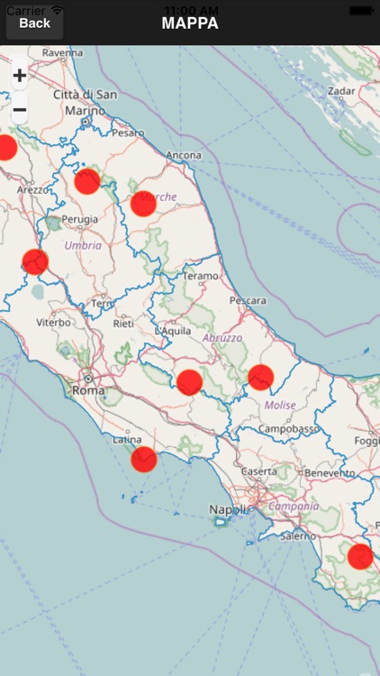Select the red marker over Marche label
The image size is (380, 676).
pyautogui.click(x=143, y=204)
